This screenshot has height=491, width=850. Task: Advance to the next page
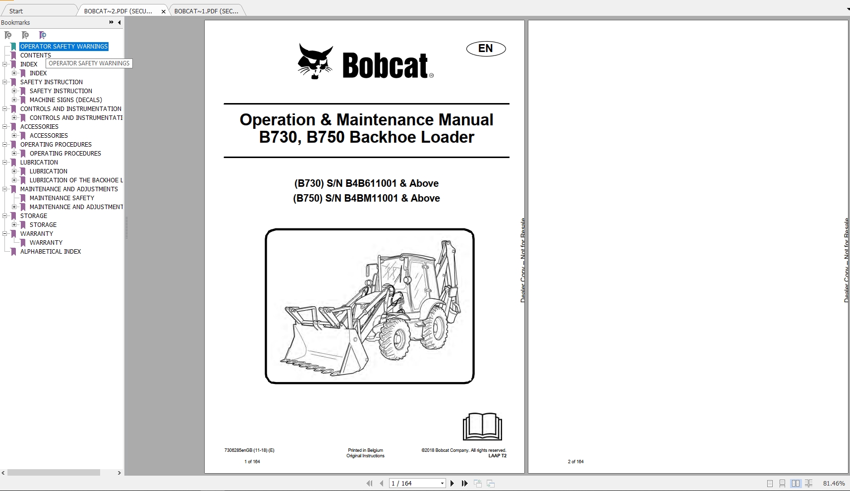(452, 483)
